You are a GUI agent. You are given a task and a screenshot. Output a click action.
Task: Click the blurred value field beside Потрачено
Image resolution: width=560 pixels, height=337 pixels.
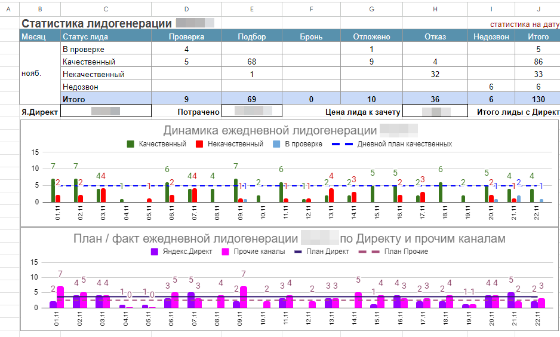tap(252, 111)
